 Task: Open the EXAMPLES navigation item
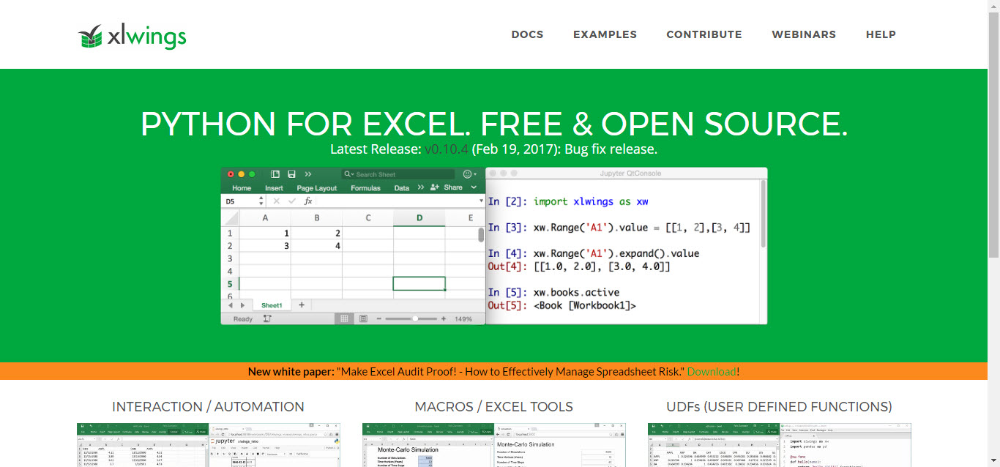605,34
